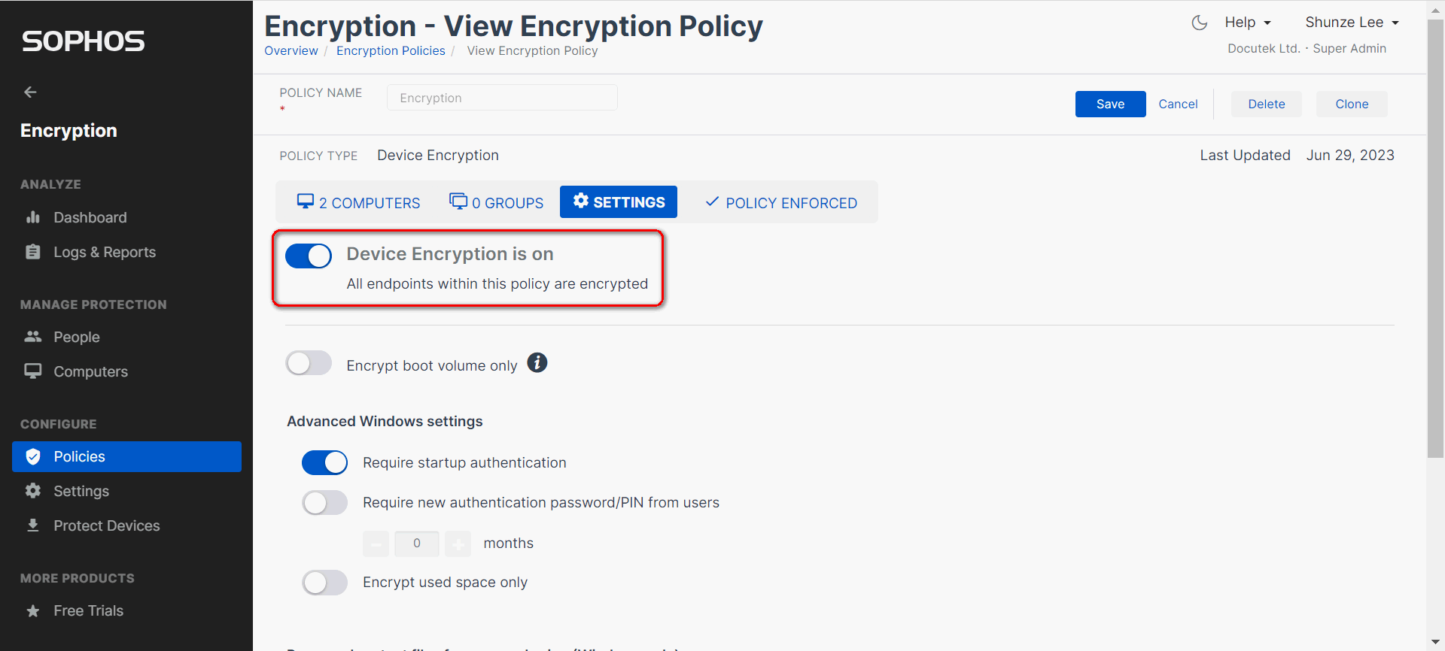Click the info icon beside Encrypt boot volume

[x=537, y=363]
